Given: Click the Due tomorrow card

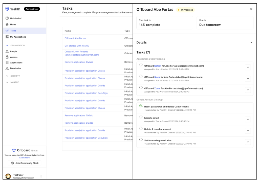Looking at the screenshot, I should coord(225,23).
